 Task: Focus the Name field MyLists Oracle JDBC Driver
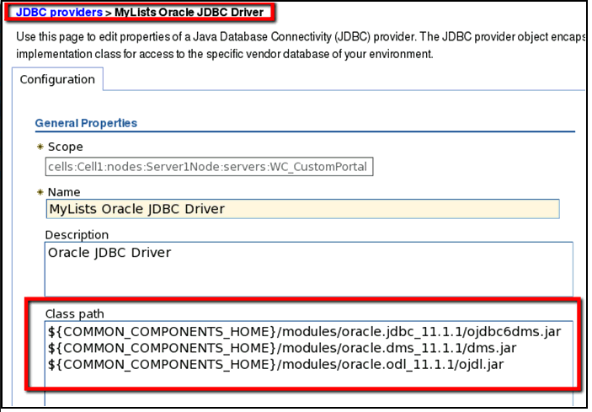303,209
